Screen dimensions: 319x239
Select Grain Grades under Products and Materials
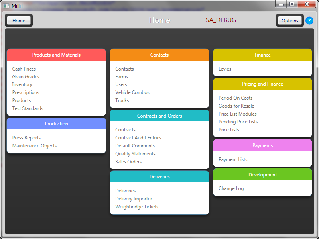tap(26, 77)
